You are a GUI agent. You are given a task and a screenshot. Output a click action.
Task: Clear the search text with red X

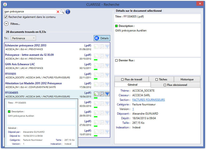point(58,12)
